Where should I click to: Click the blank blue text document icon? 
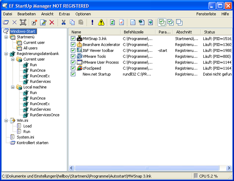click(133, 22)
